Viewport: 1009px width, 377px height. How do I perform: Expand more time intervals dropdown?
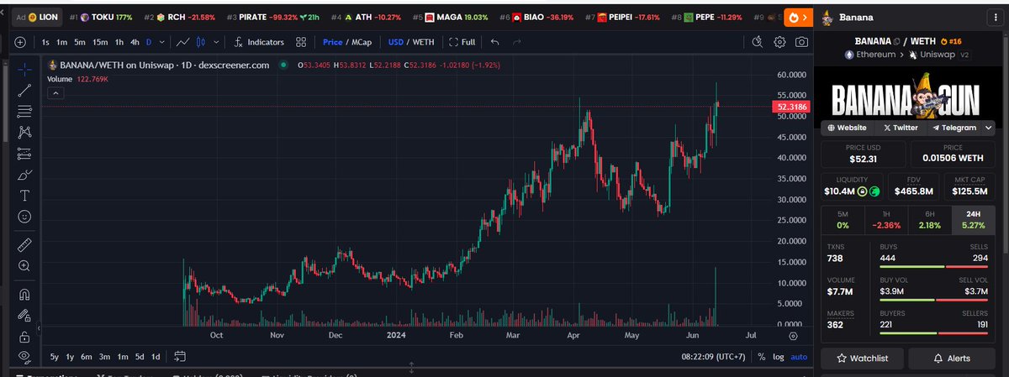[161, 42]
